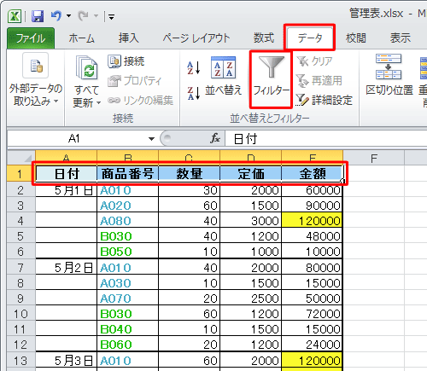
Task: Click the Excel application icon in the title bar
Action: point(15,16)
